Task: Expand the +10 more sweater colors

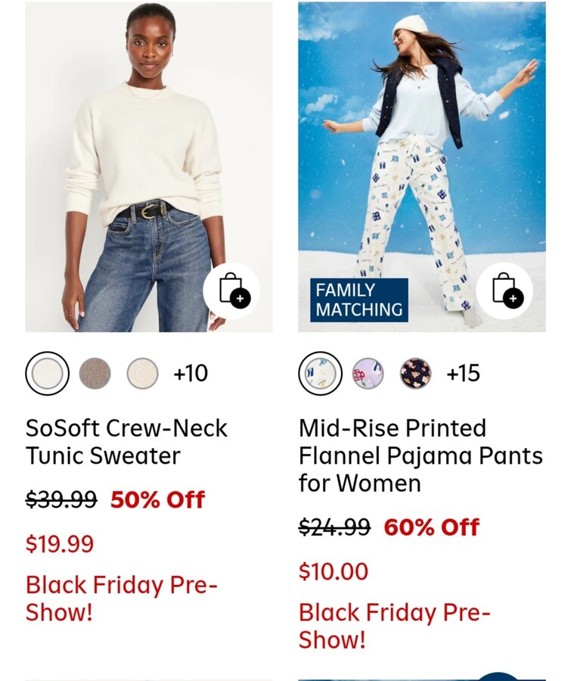Action: pos(191,373)
